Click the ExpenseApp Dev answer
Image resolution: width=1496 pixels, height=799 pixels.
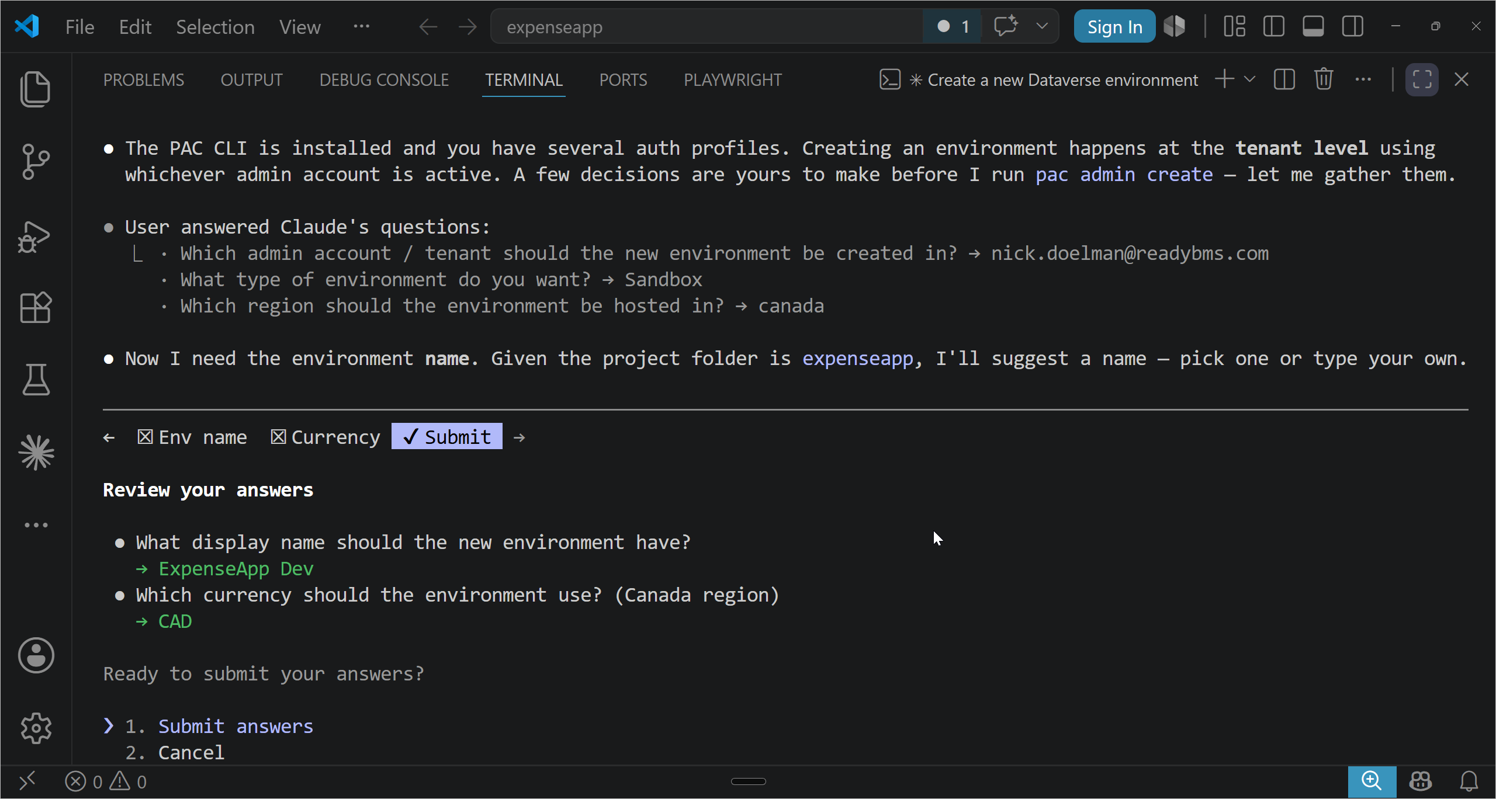point(236,568)
